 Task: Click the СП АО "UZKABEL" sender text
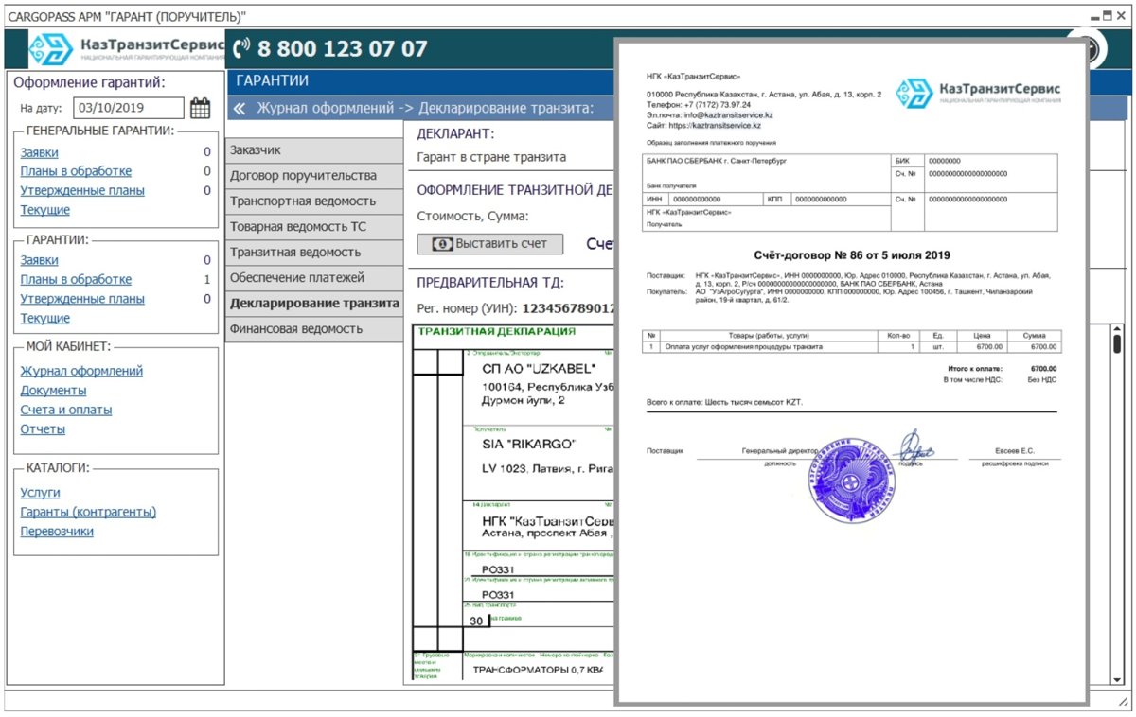(538, 370)
